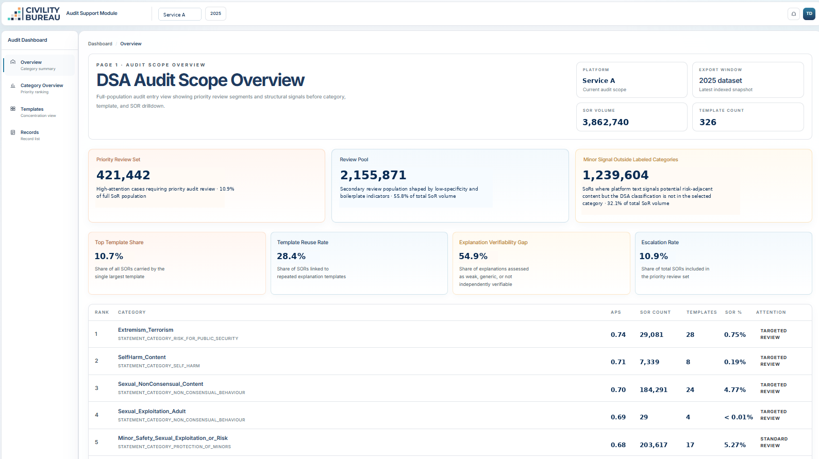Open the Explanation Verifiability Gap card

[541, 263]
